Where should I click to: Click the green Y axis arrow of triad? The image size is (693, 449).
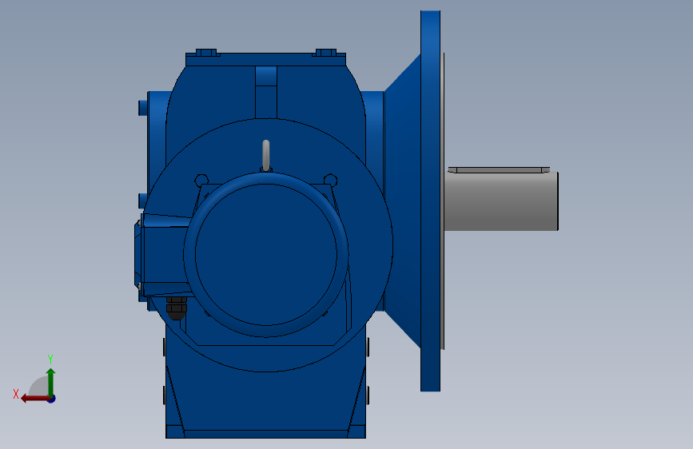click(x=51, y=382)
